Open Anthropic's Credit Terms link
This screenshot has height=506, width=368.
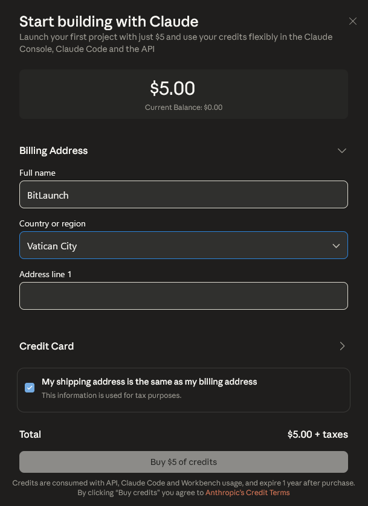pyautogui.click(x=248, y=493)
